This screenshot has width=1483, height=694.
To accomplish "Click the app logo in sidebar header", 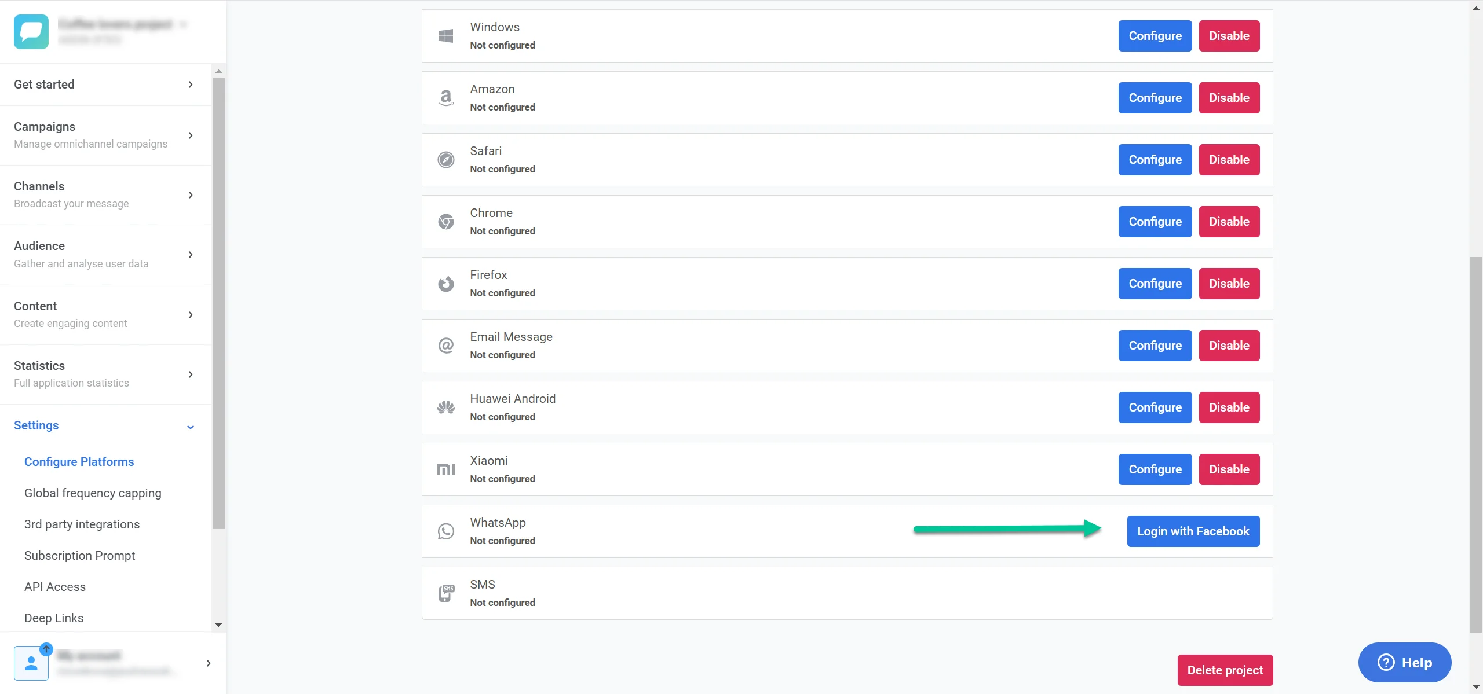I will 31,32.
